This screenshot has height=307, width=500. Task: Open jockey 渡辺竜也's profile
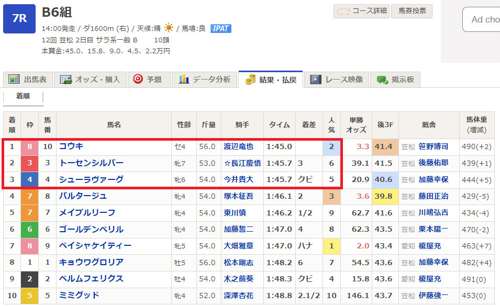pyautogui.click(x=238, y=146)
